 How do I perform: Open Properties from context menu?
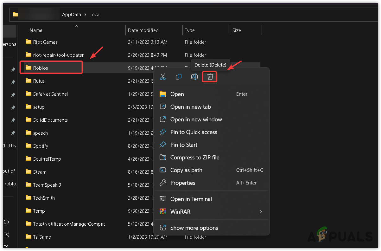click(183, 183)
